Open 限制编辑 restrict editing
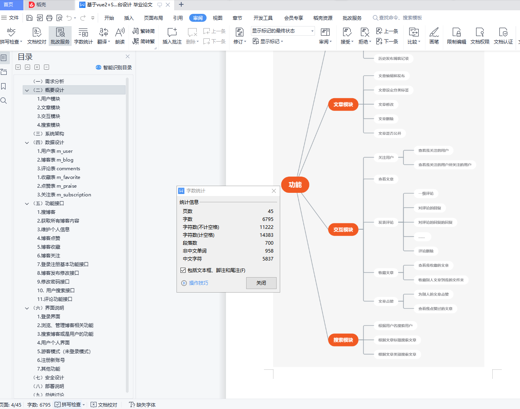The height and width of the screenshot is (409, 520). [457, 36]
